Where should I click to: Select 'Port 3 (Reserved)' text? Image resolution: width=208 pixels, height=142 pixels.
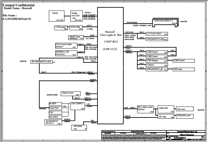click(78, 72)
